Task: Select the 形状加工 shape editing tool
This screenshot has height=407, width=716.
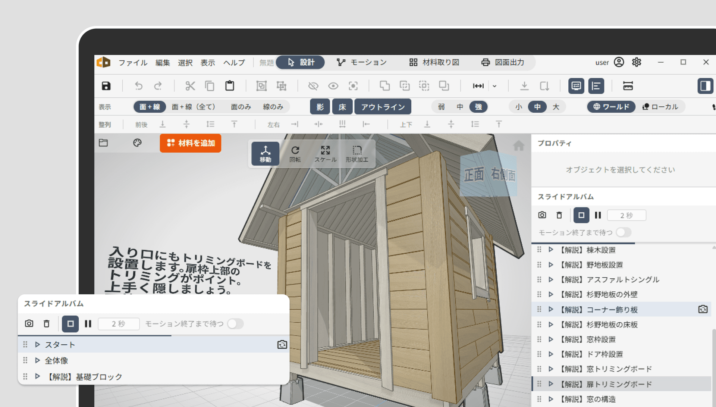Action: tap(357, 153)
